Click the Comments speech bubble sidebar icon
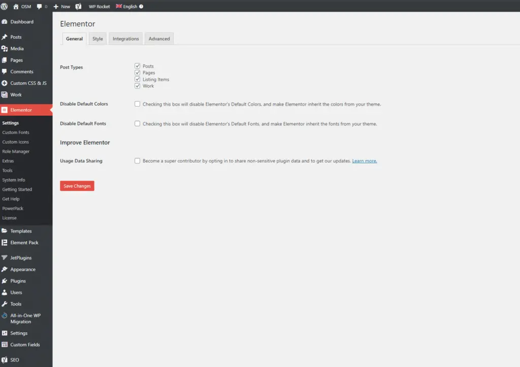 pyautogui.click(x=4, y=71)
